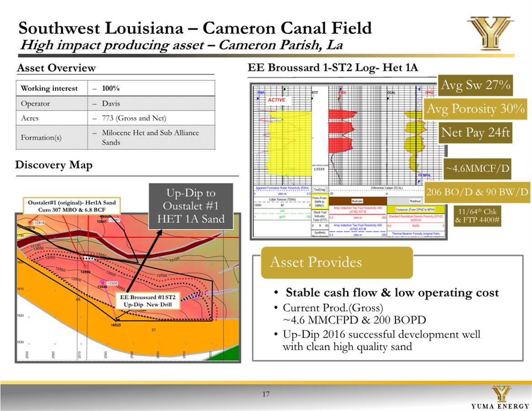Click the 'Avg Porosity 30%' callout
The width and height of the screenshot is (532, 411).
coord(476,109)
